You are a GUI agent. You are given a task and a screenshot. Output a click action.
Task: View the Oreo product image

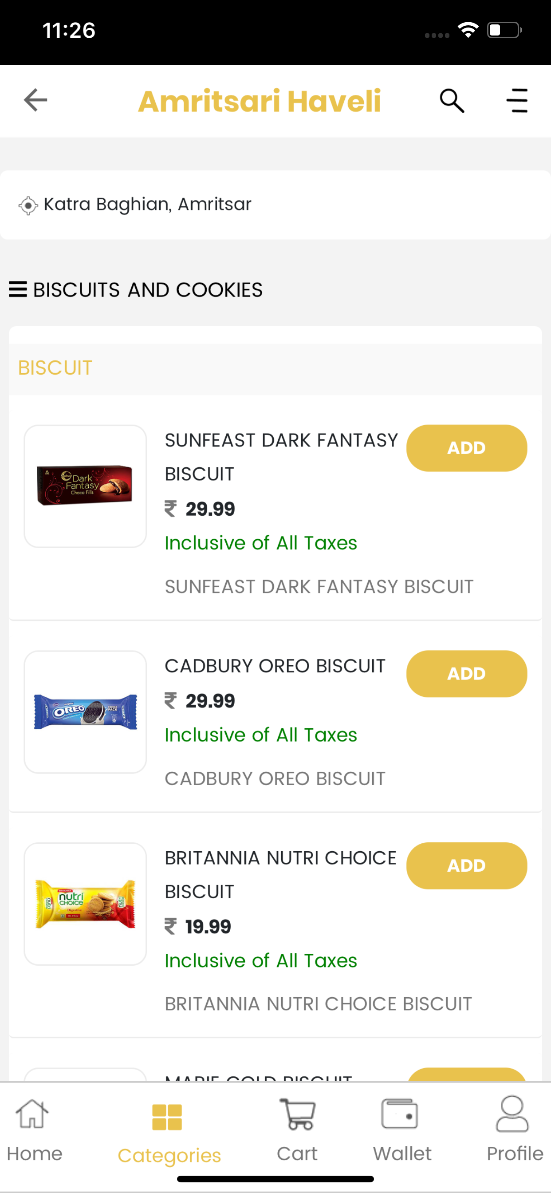[x=85, y=711]
